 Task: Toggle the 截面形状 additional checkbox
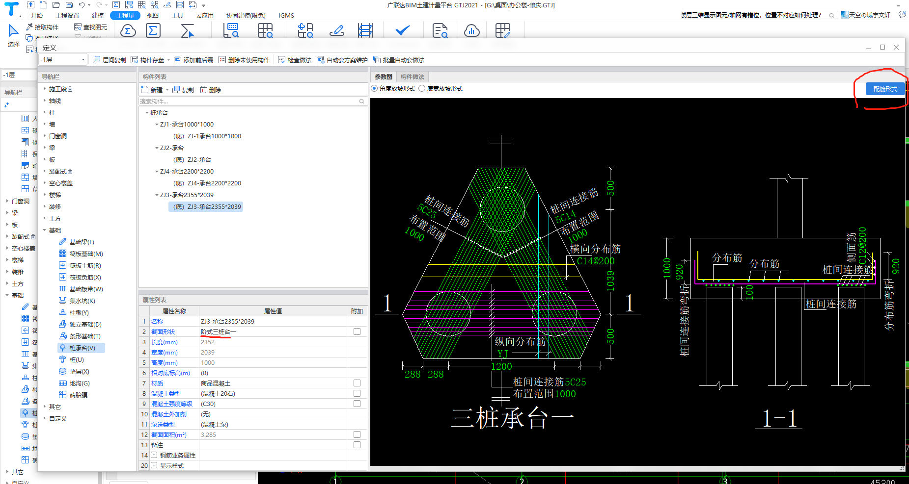click(357, 331)
